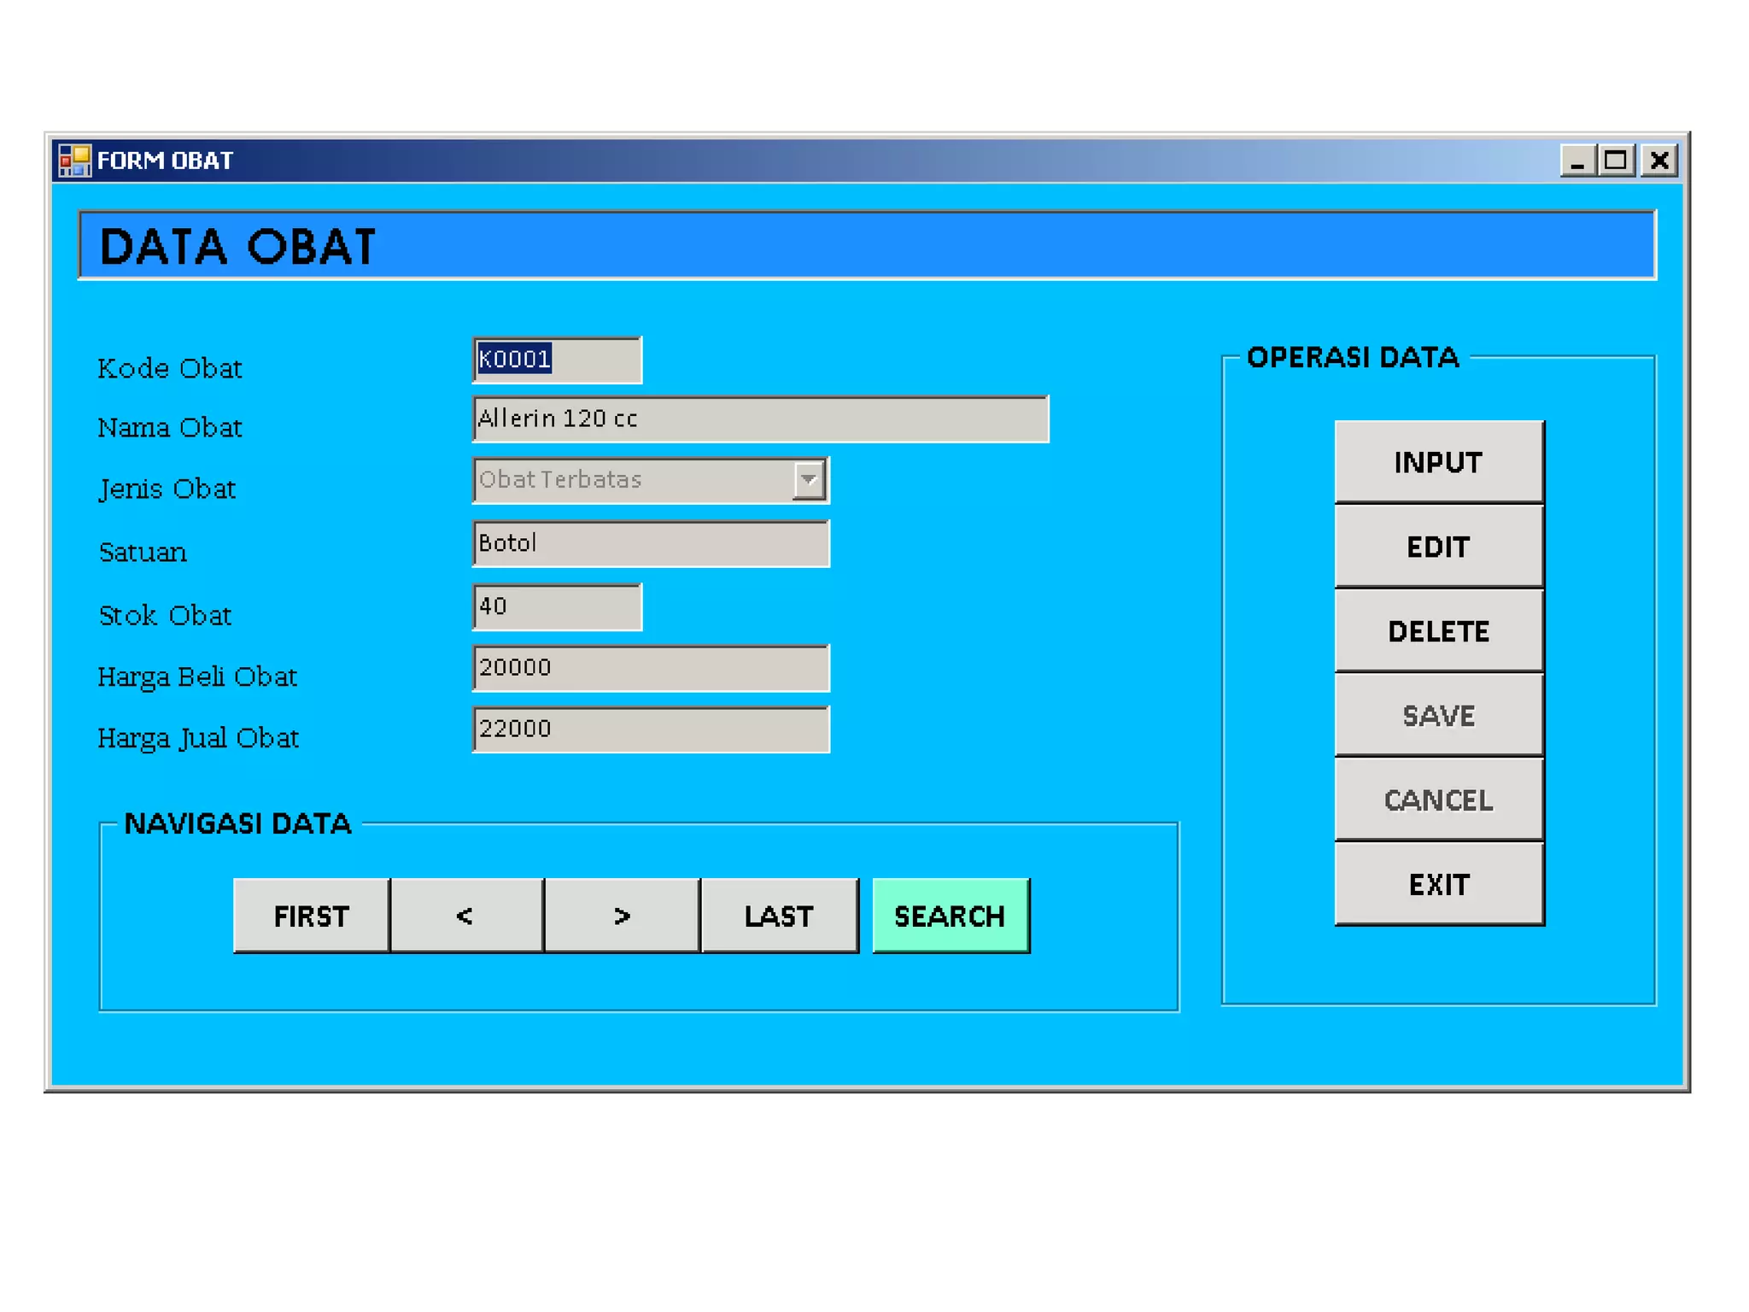Click into the Stok Obat field

coord(556,606)
